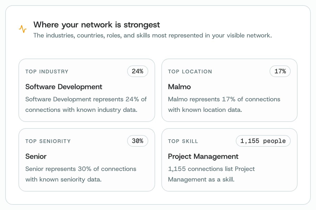Click the 24% badge
Screen dimensions: 316x210
[138, 71]
